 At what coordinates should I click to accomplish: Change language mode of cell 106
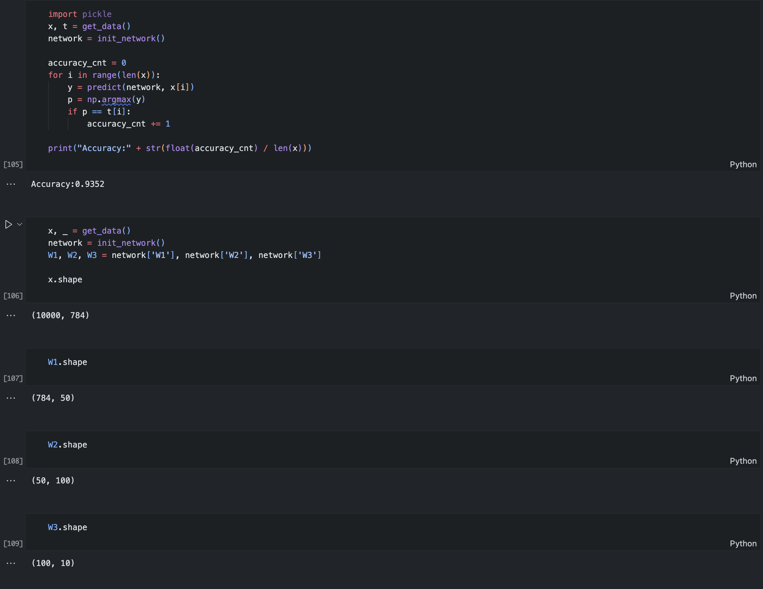coord(743,296)
